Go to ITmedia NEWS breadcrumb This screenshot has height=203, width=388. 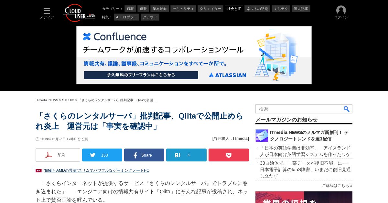pyautogui.click(x=47, y=100)
